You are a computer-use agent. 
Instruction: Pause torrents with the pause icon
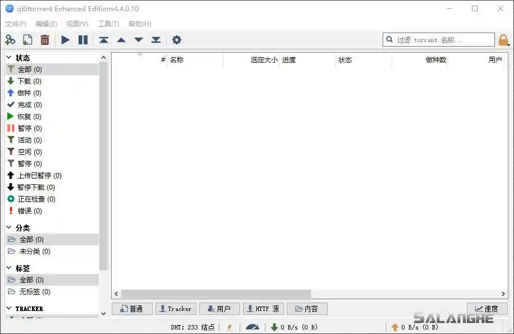(x=82, y=40)
